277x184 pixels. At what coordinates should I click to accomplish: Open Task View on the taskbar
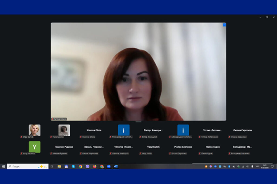pyautogui.click(x=52, y=166)
